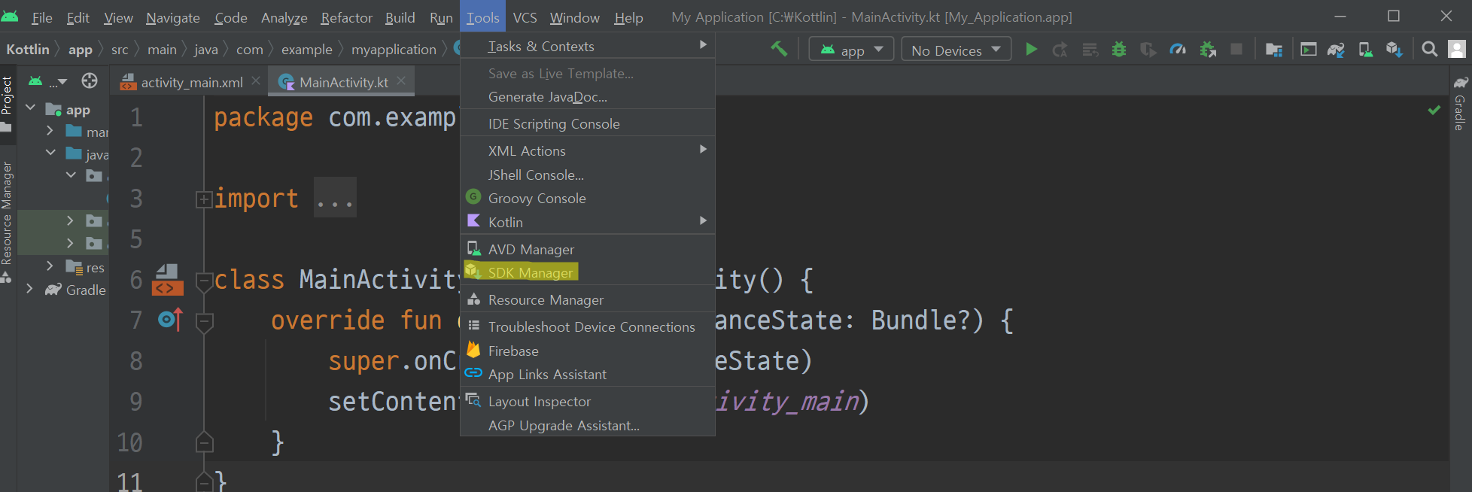Open AVD Manager from the toolbar icon
This screenshot has width=1472, height=492.
click(1365, 50)
